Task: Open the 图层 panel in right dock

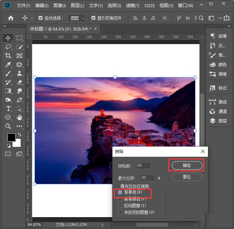Action: pyautogui.click(x=218, y=121)
